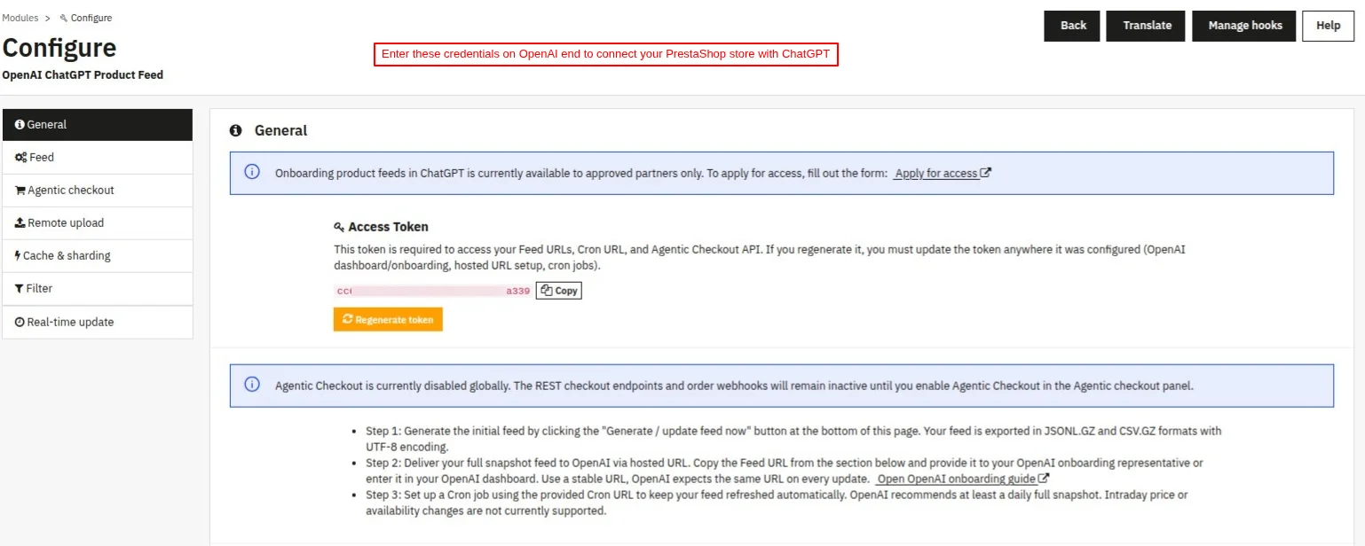This screenshot has width=1365, height=546.
Task: Click the info icon in Agentic Checkout notice
Action: pos(252,385)
